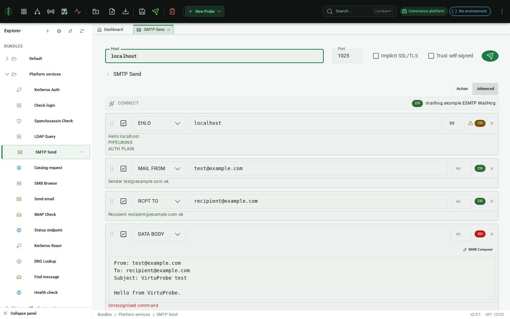Remove the EHLO command row
Screen dimensions: 510x319
[492, 123]
